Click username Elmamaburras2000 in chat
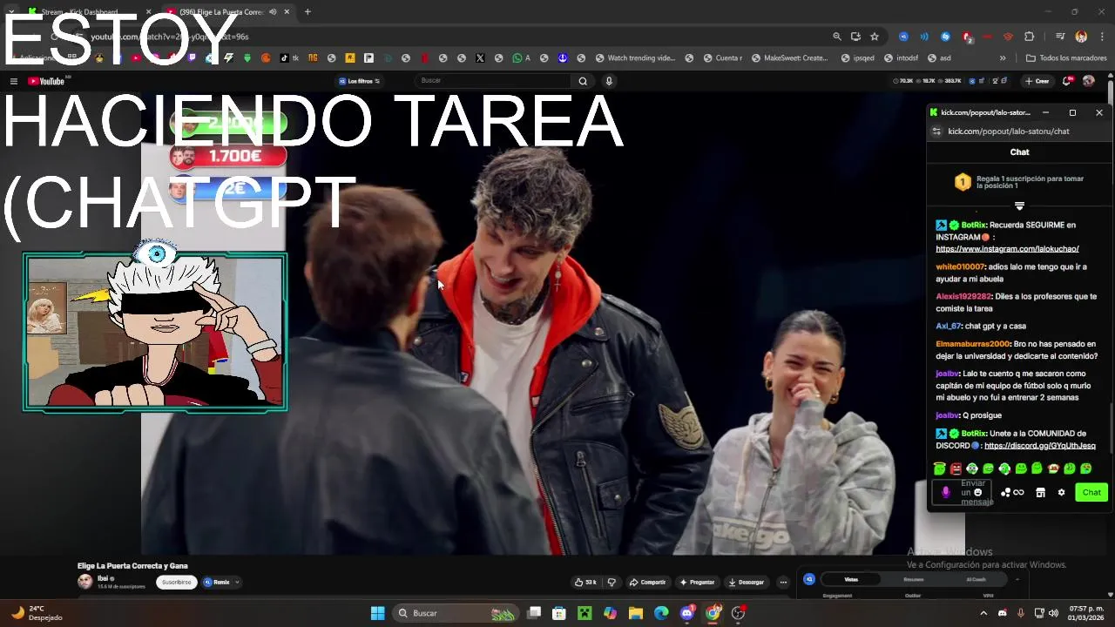 point(972,344)
